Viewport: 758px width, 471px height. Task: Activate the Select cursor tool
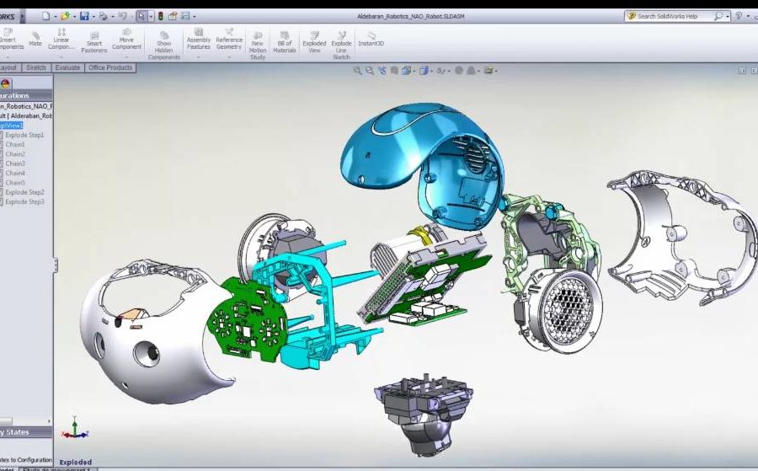[x=141, y=16]
